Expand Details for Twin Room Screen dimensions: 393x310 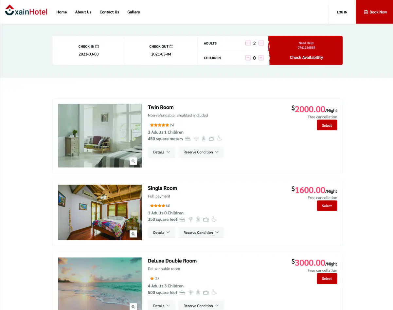(x=162, y=152)
